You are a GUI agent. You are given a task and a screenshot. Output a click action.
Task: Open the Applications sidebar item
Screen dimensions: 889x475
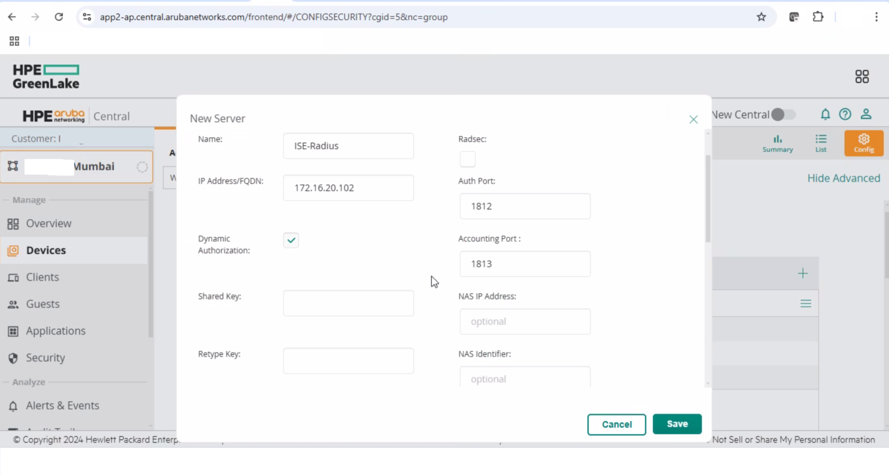click(x=55, y=331)
